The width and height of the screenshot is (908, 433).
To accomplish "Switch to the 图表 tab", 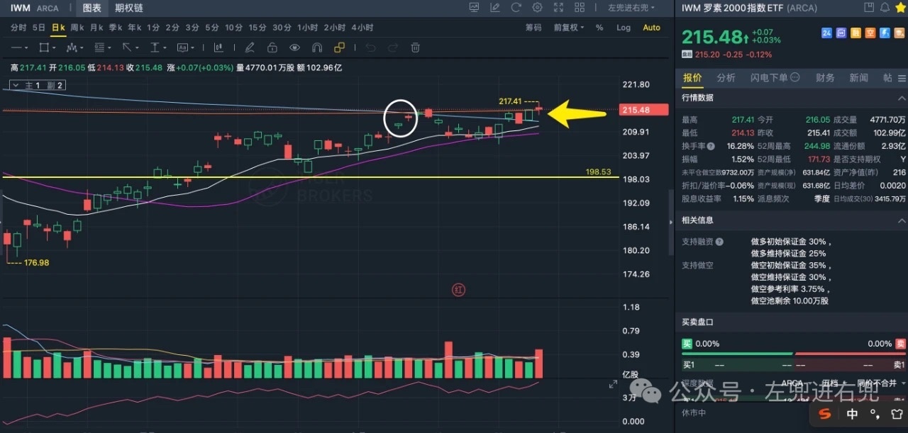I will (x=92, y=9).
